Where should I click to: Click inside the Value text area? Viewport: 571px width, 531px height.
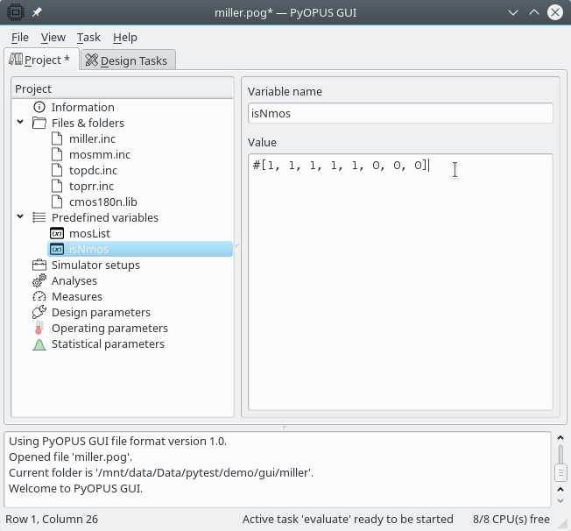[399, 280]
